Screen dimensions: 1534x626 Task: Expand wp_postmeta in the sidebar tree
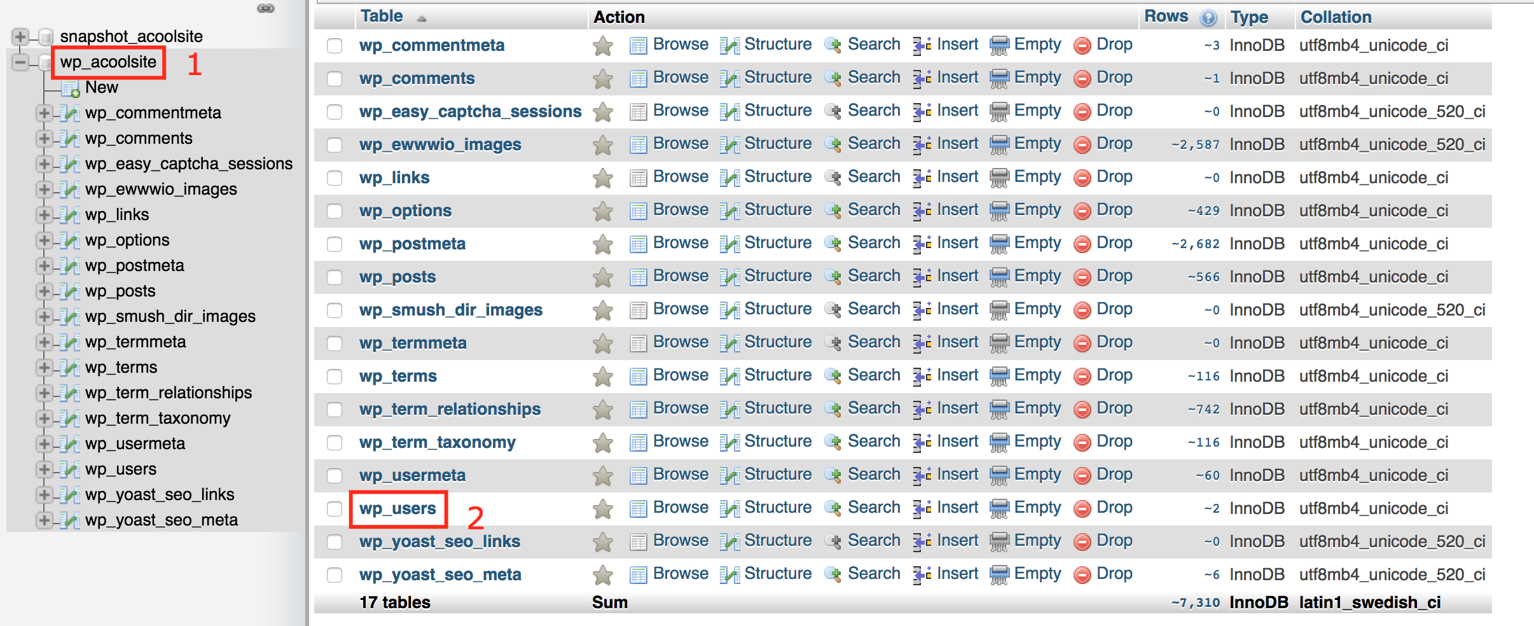(x=44, y=265)
